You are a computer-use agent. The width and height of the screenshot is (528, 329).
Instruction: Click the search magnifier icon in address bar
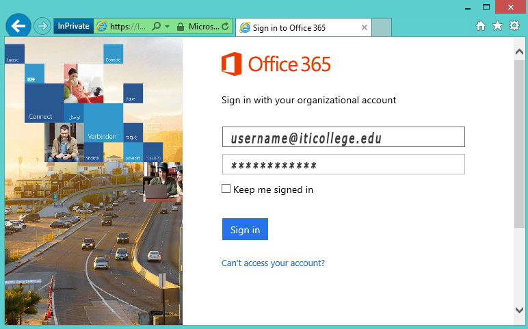coord(157,27)
